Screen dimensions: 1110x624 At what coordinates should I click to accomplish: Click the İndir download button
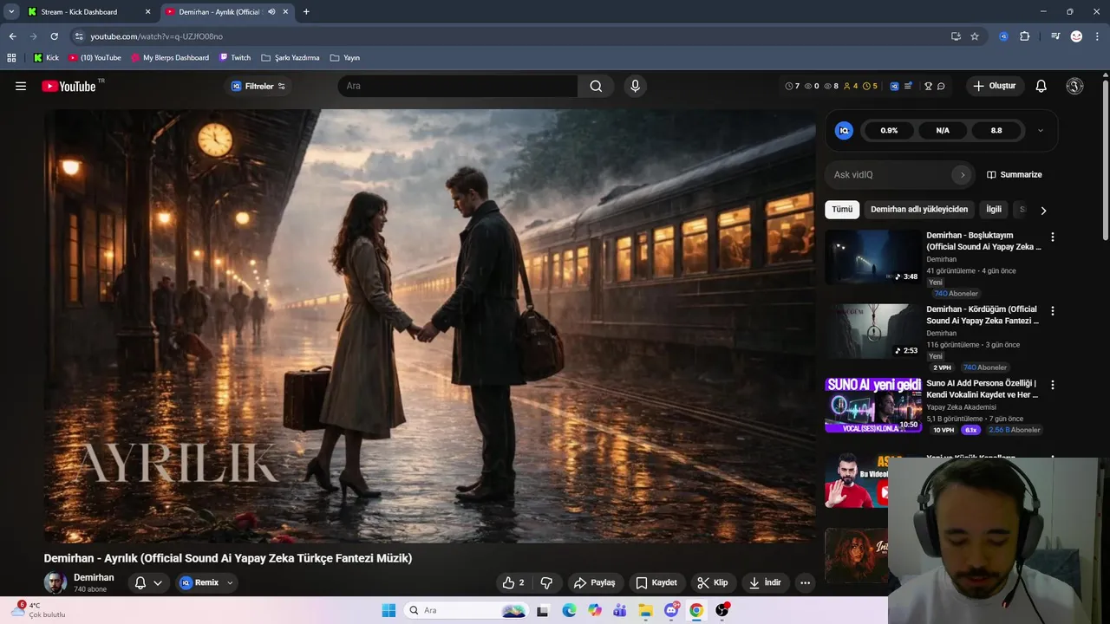tap(765, 582)
